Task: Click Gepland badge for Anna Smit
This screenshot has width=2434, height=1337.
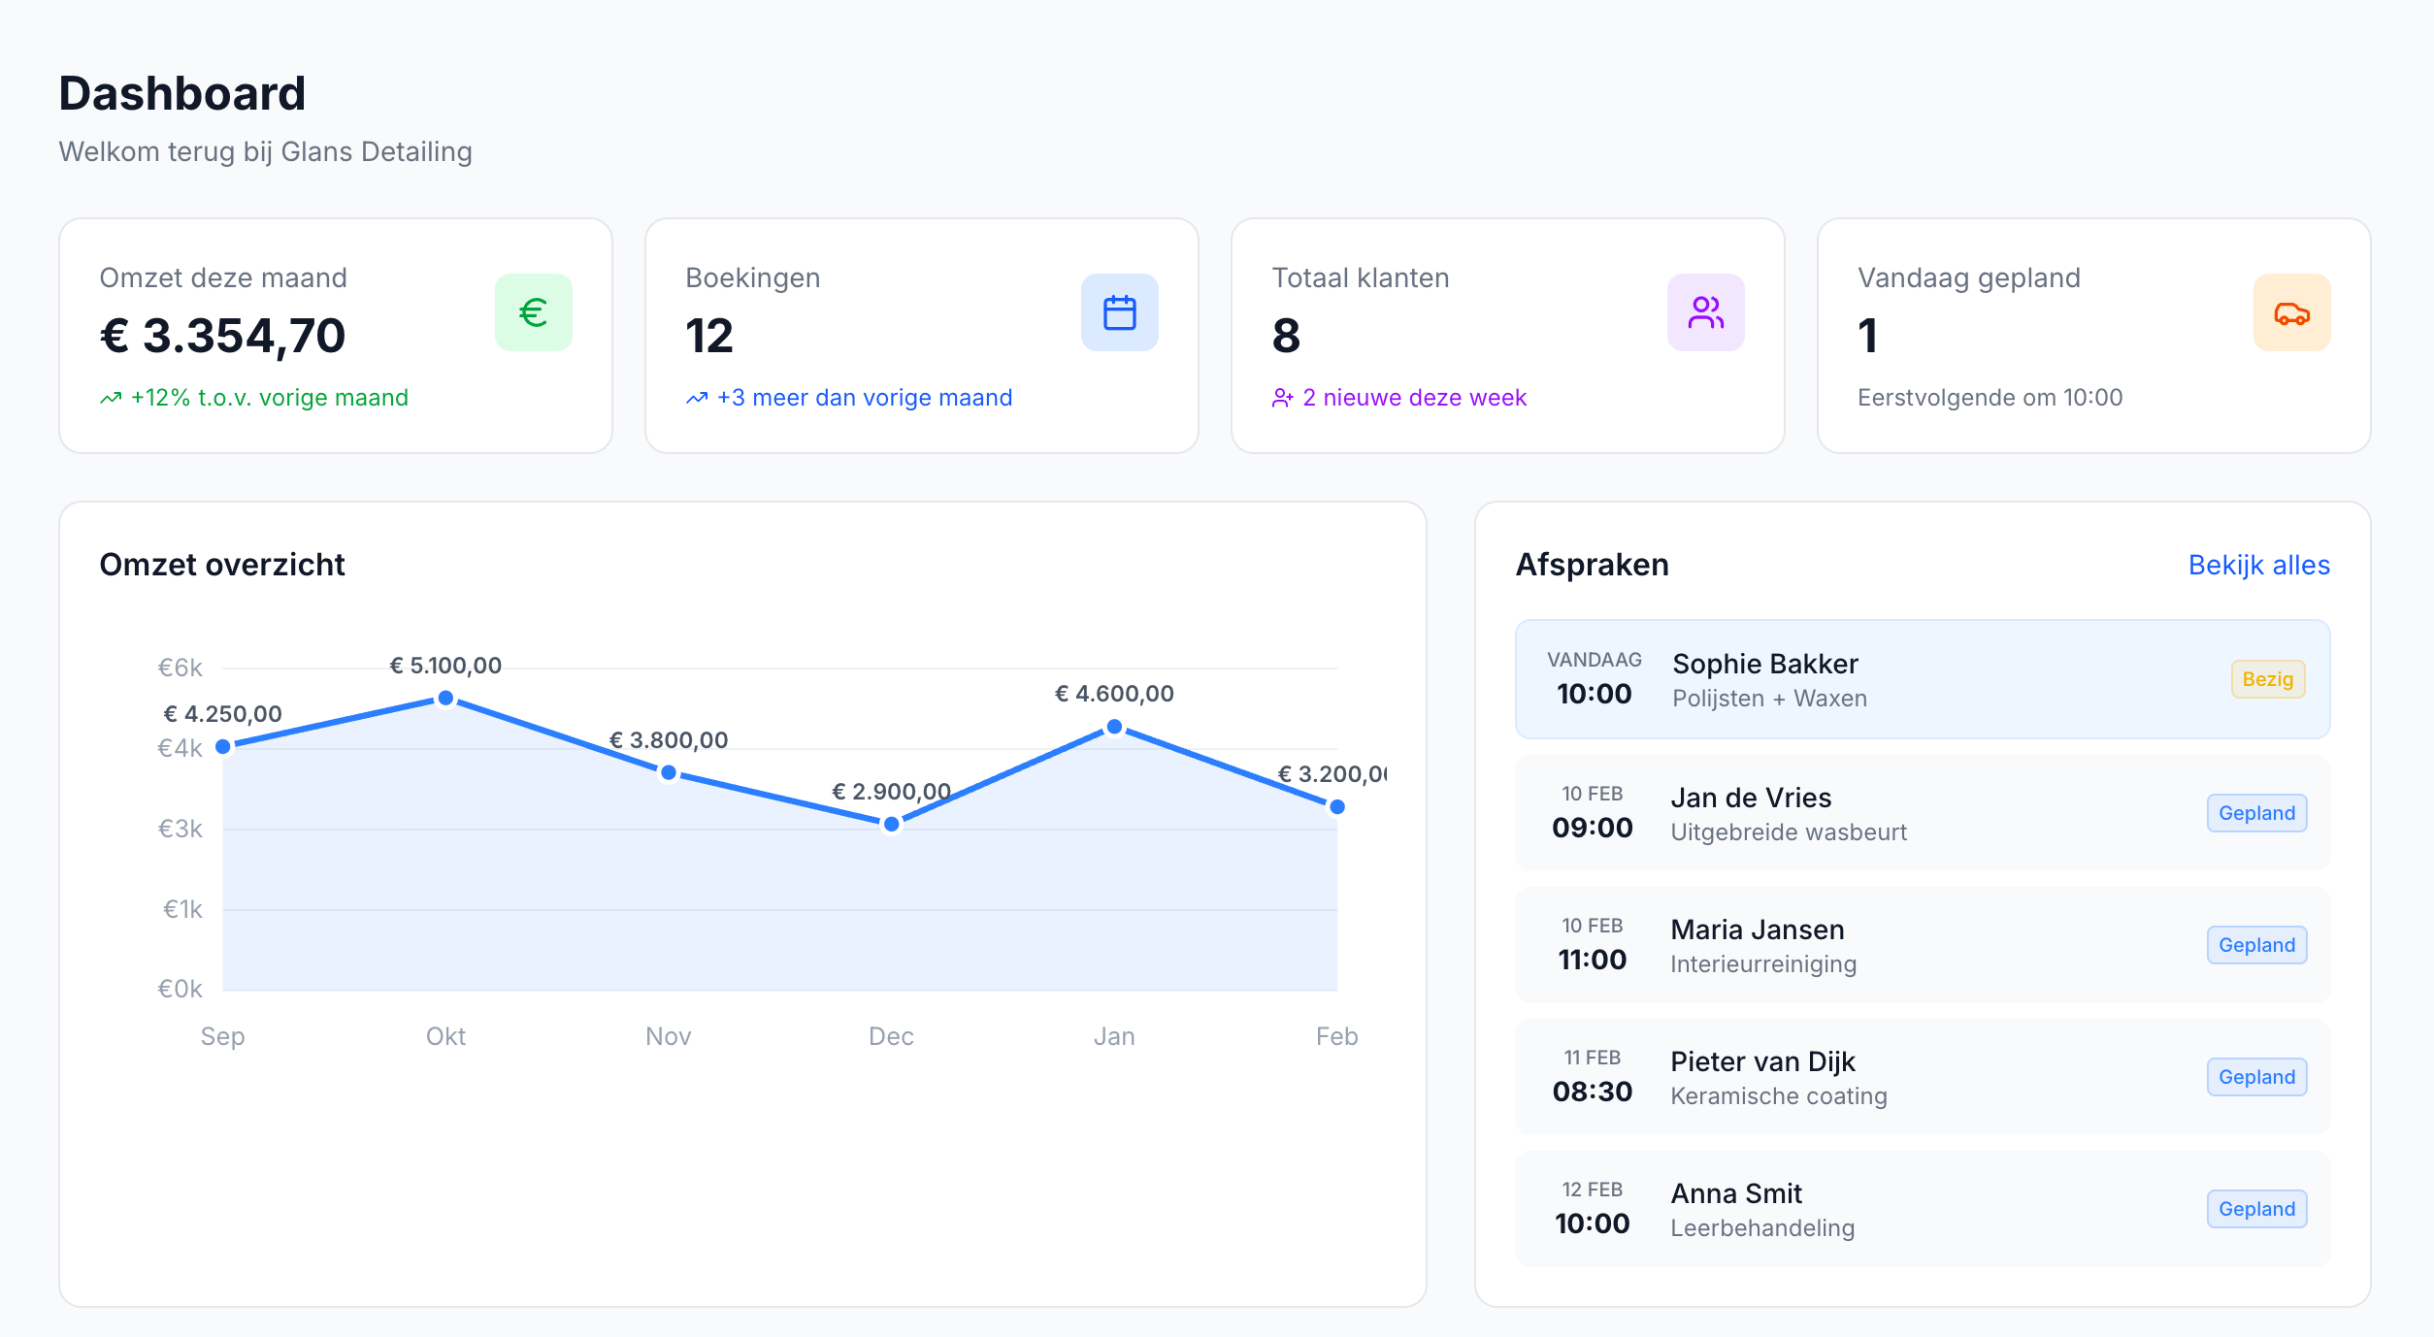Action: pyautogui.click(x=2256, y=1209)
